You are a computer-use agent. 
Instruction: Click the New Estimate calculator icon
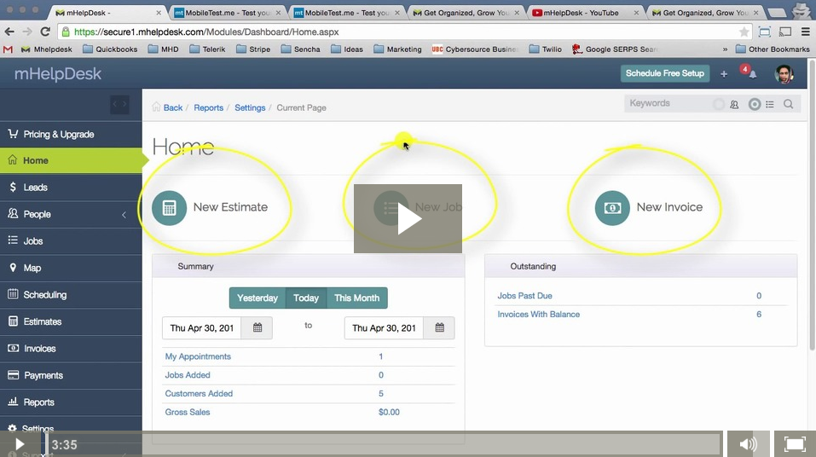[x=169, y=208]
